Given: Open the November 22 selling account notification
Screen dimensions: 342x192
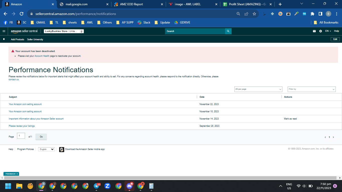Looking at the screenshot, I should pos(25,104).
